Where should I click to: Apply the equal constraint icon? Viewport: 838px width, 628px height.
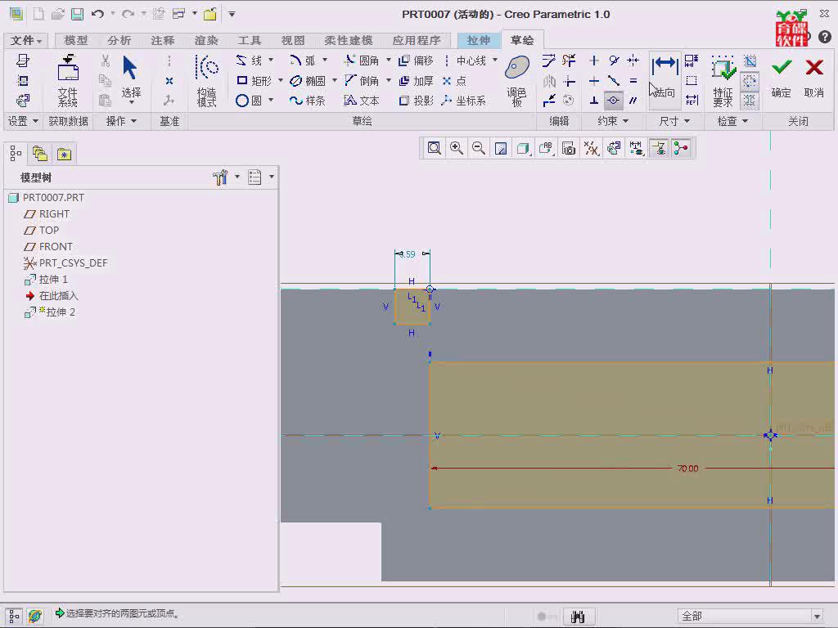coord(633,81)
